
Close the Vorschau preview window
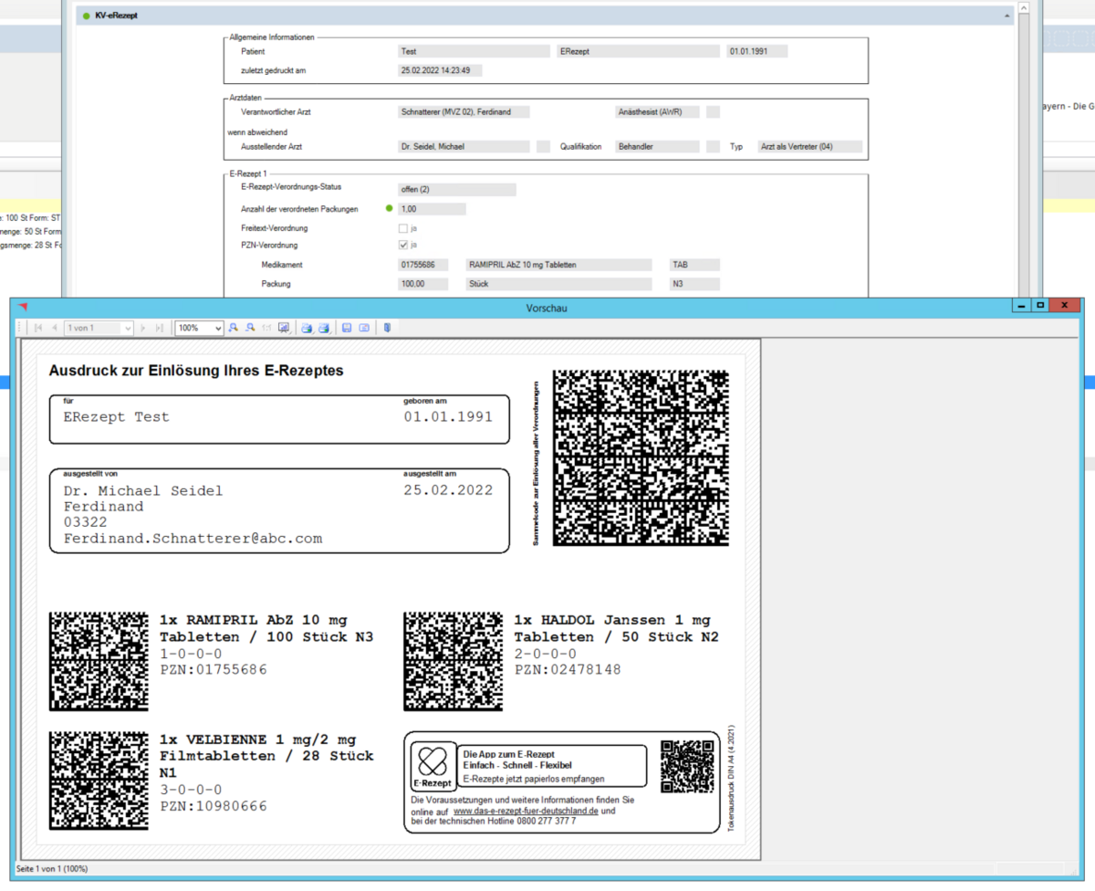tap(1065, 307)
